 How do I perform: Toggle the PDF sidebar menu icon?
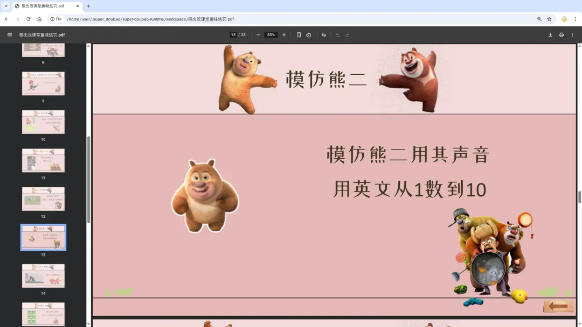[10, 35]
